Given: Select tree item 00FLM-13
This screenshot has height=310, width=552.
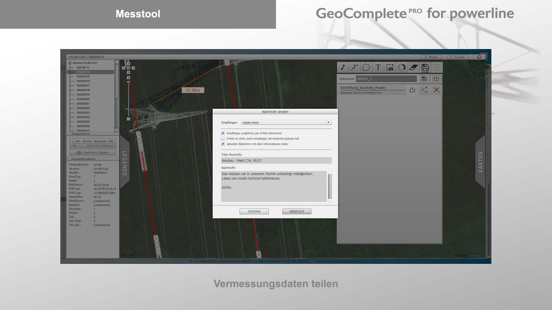Looking at the screenshot, I should (x=83, y=67).
